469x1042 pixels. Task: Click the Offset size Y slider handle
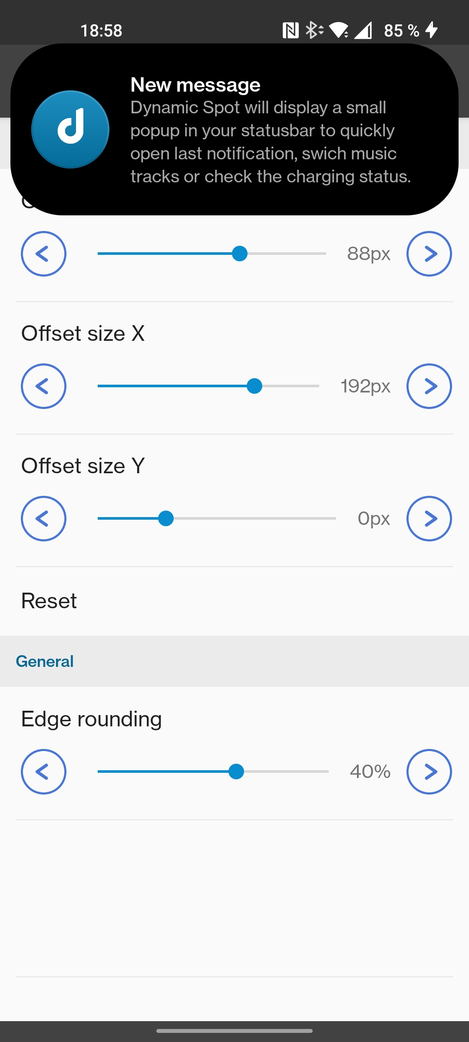pyautogui.click(x=166, y=518)
